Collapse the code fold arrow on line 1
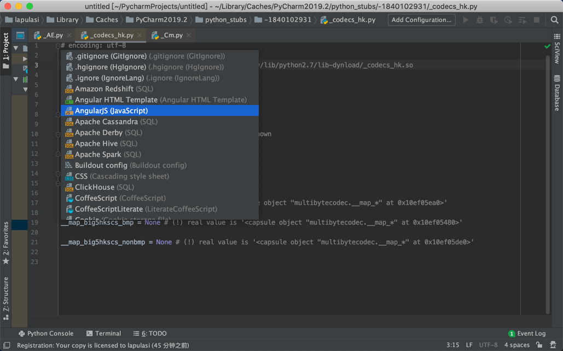563x351 pixels. point(58,45)
